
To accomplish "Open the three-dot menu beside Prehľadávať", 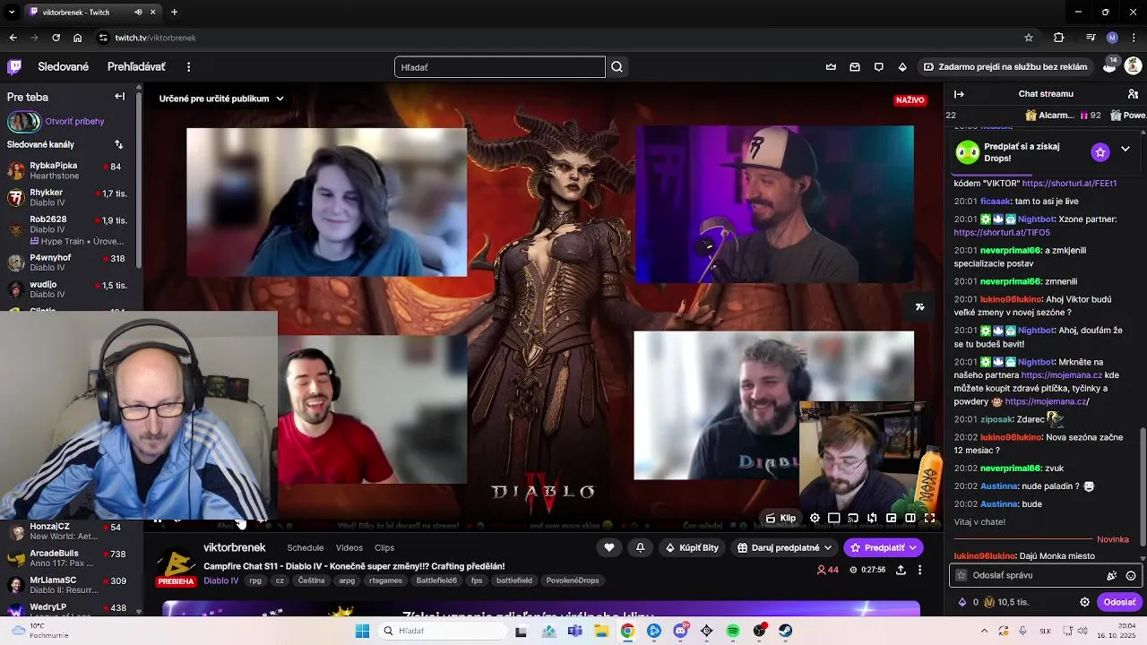I will click(188, 66).
